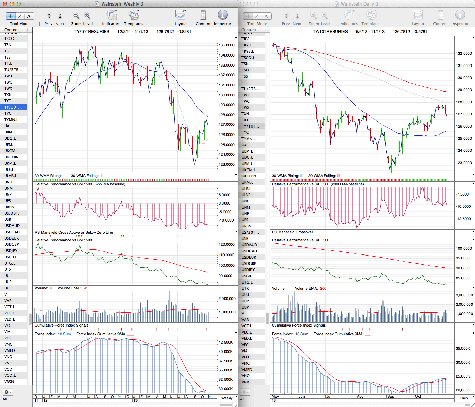Switch to the line drawing tool mode
This screenshot has width=475, height=407.
pyautogui.click(x=20, y=16)
